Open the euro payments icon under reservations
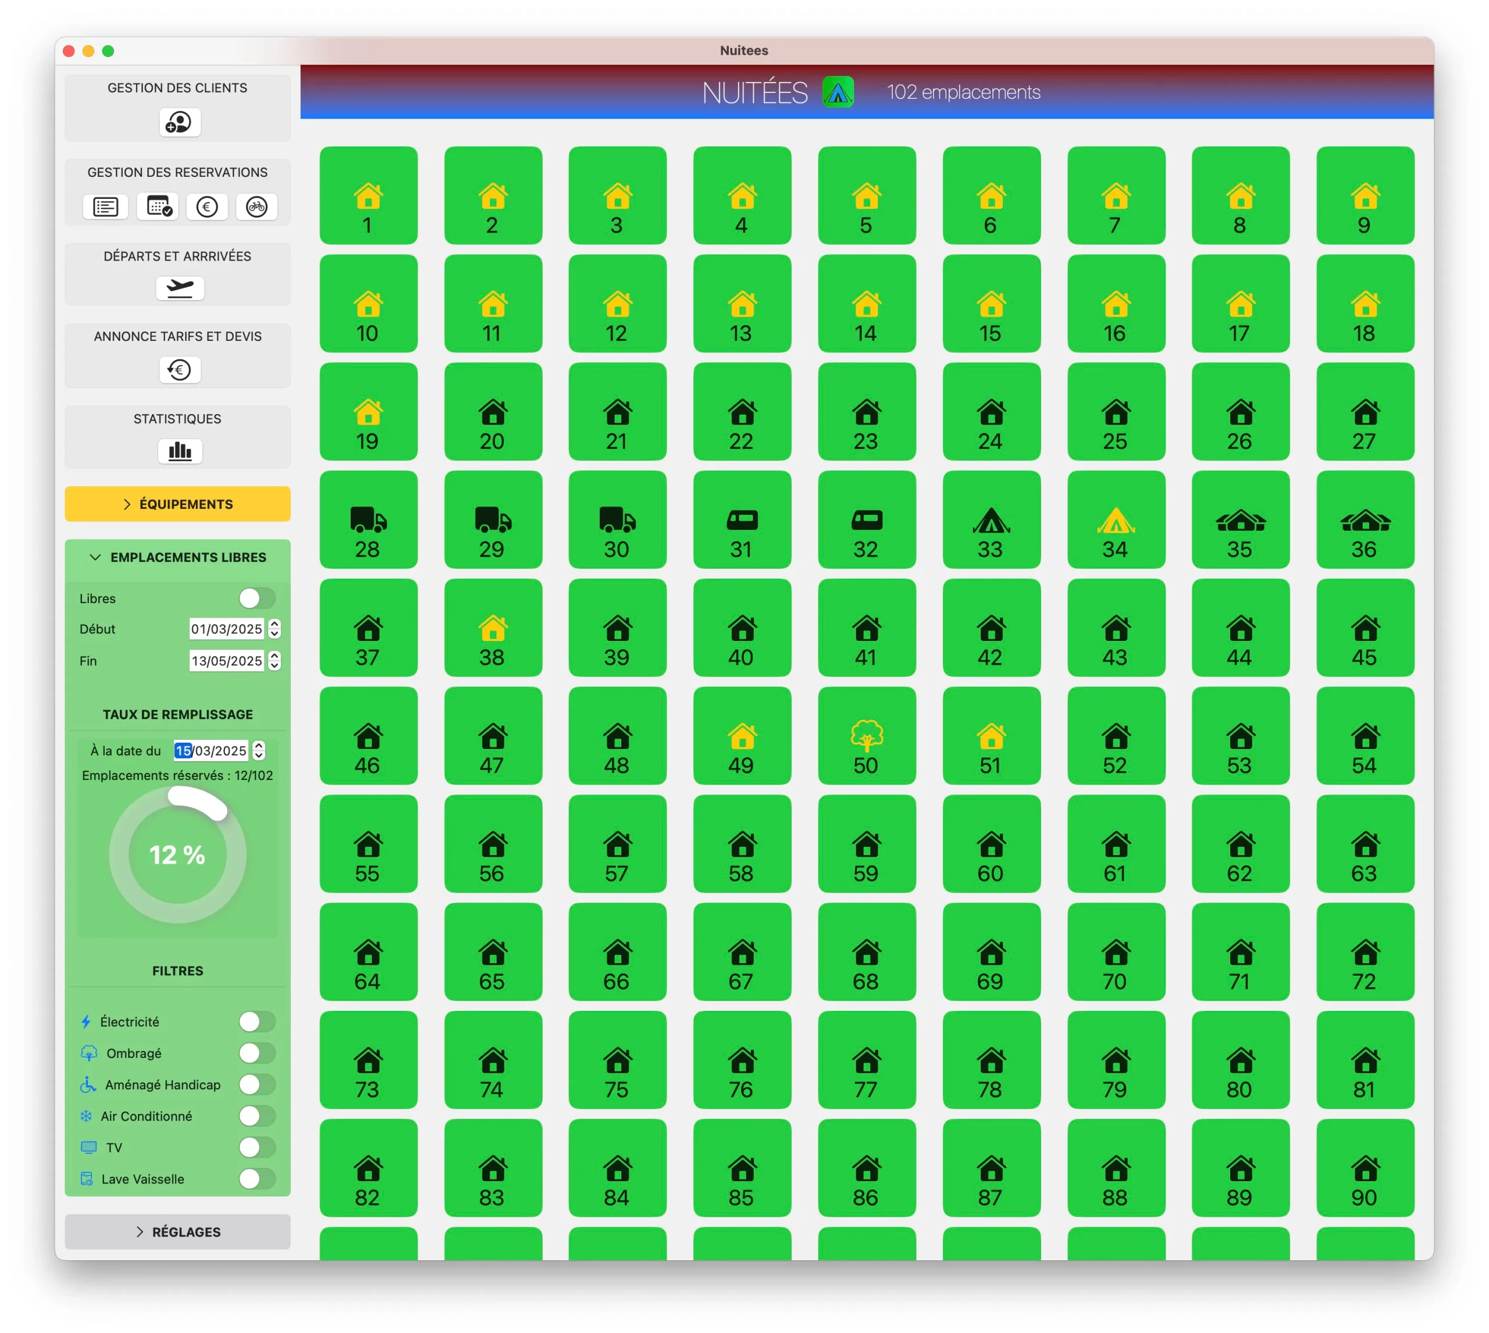This screenshot has width=1489, height=1333. click(207, 206)
